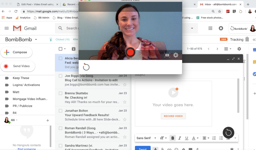Click the floating BombBomb round button
The height and width of the screenshot is (150, 256).
coord(229,133)
